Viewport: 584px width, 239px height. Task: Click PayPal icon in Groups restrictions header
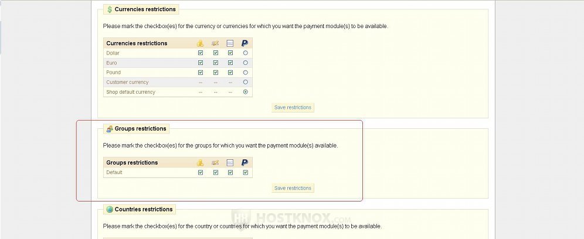[x=245, y=163]
